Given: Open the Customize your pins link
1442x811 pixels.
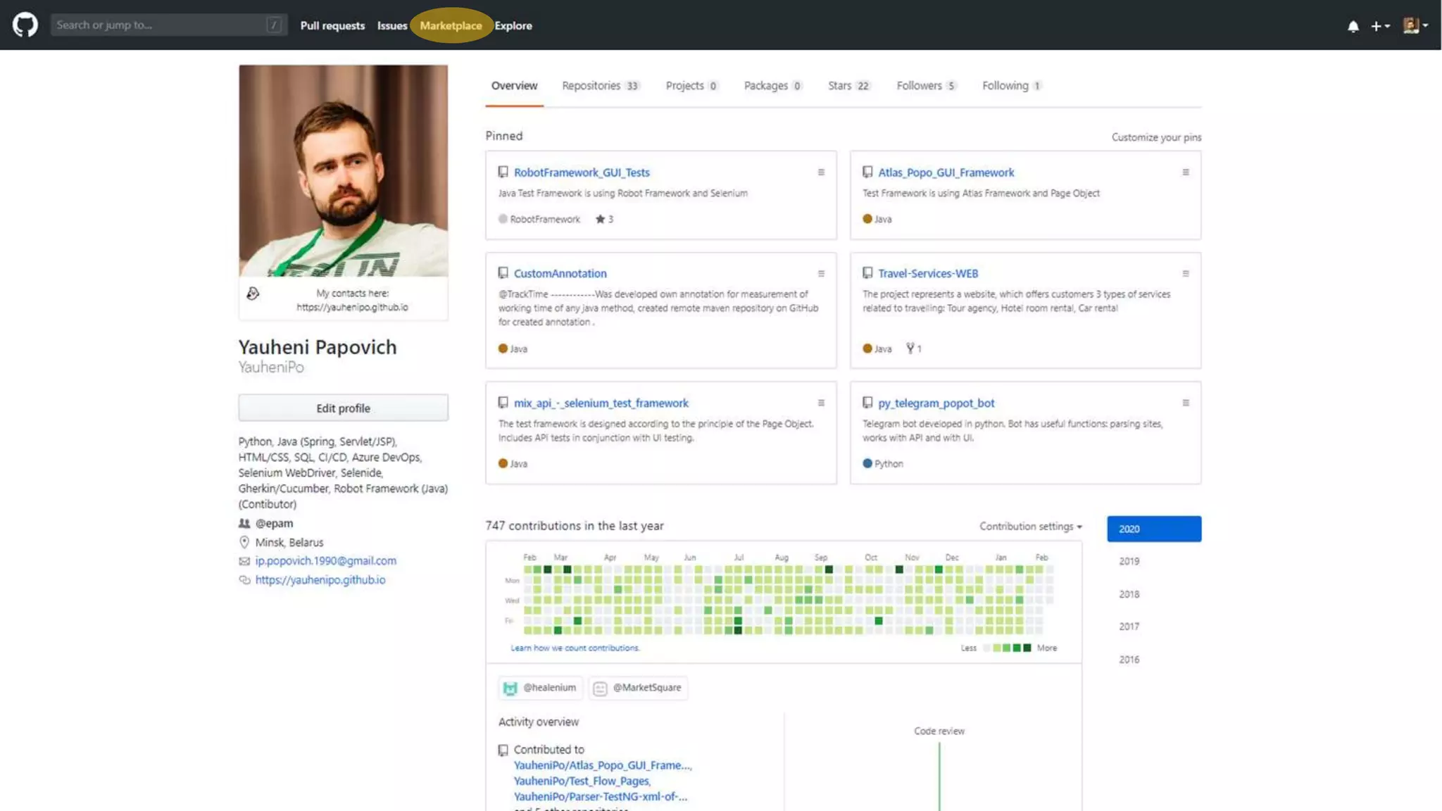Looking at the screenshot, I should point(1156,137).
